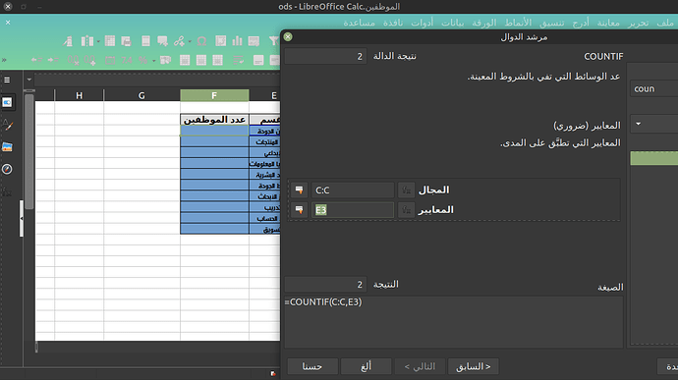Open the تنسيق menu
The width and height of the screenshot is (678, 380).
tap(552, 23)
